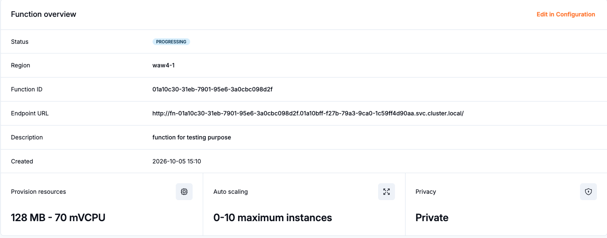Viewport: 607px width, 238px height.
Task: Click the 'Function overview' heading
Action: (x=43, y=14)
